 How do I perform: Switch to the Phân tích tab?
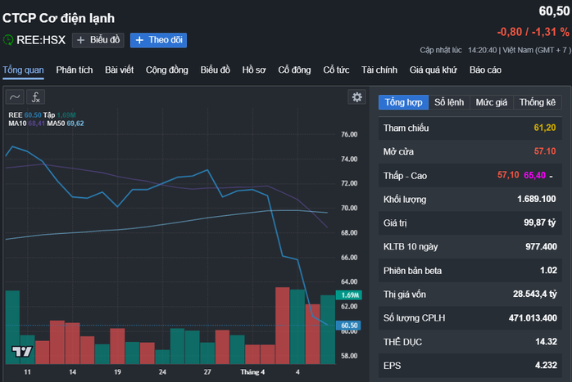click(x=75, y=70)
